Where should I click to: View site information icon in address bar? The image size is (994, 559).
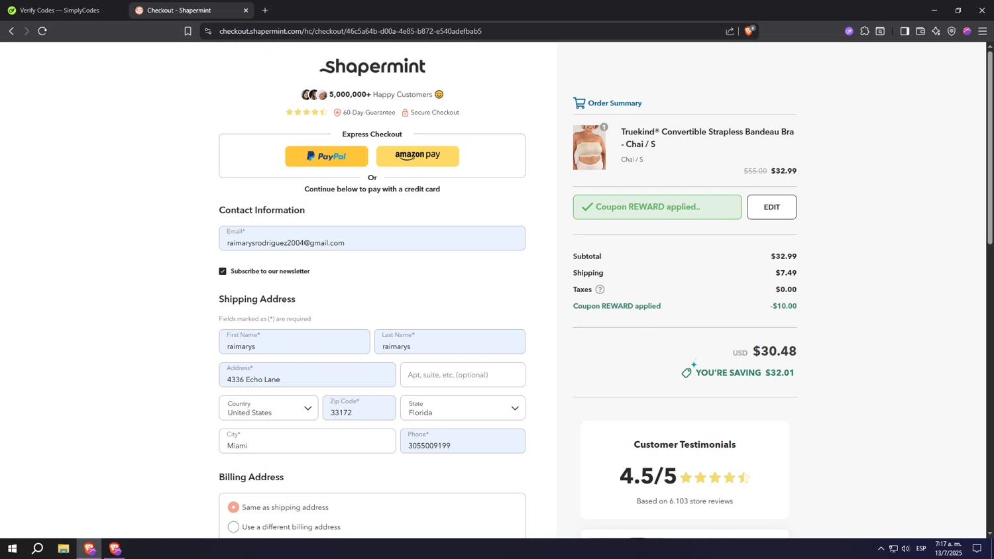[208, 31]
